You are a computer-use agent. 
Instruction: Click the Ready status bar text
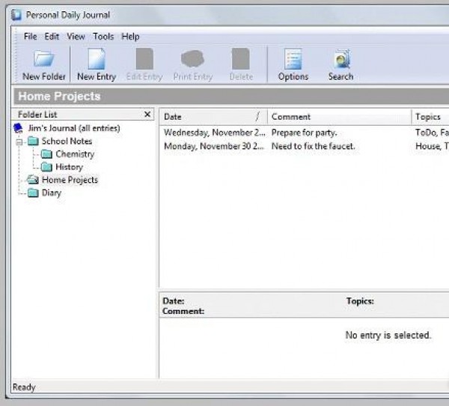(x=24, y=387)
